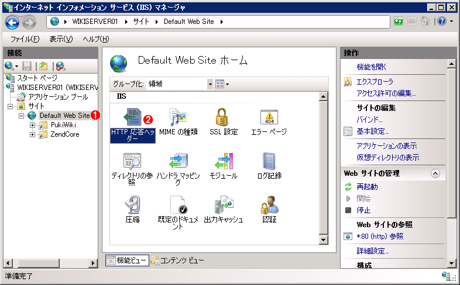Click the green refresh page icon
Image resolution: width=460 pixels, height=285 pixels.
coord(399,22)
